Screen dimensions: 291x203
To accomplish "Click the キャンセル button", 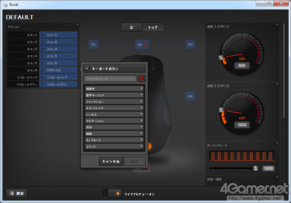I will pos(111,161).
